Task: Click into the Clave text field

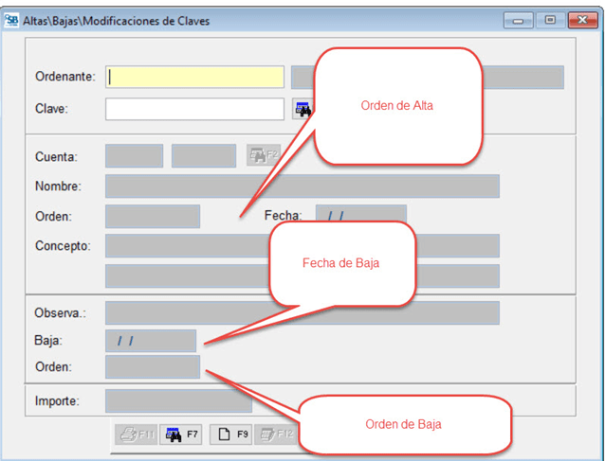Action: tap(194, 109)
